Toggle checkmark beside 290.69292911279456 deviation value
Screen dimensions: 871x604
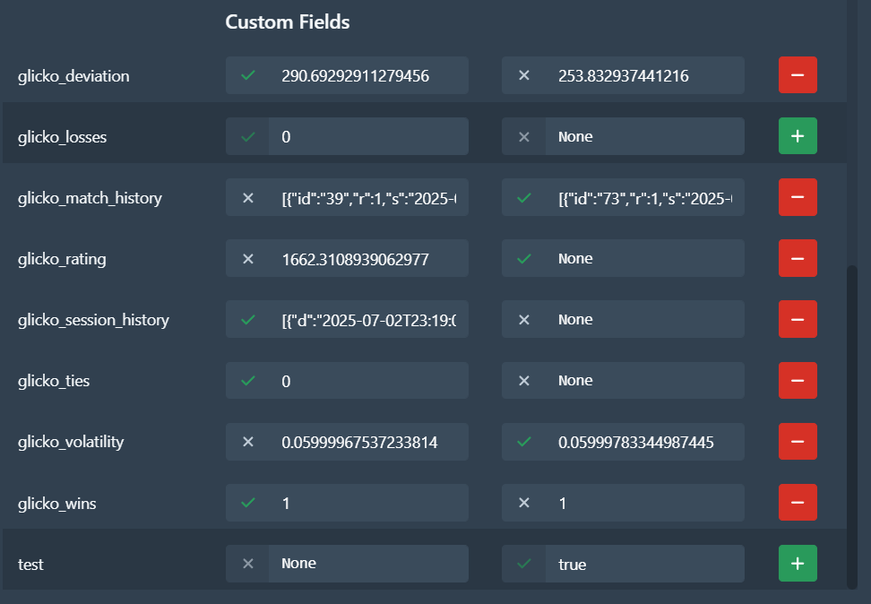(248, 76)
